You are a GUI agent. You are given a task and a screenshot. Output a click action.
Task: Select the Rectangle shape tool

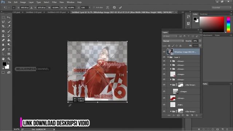point(9,54)
